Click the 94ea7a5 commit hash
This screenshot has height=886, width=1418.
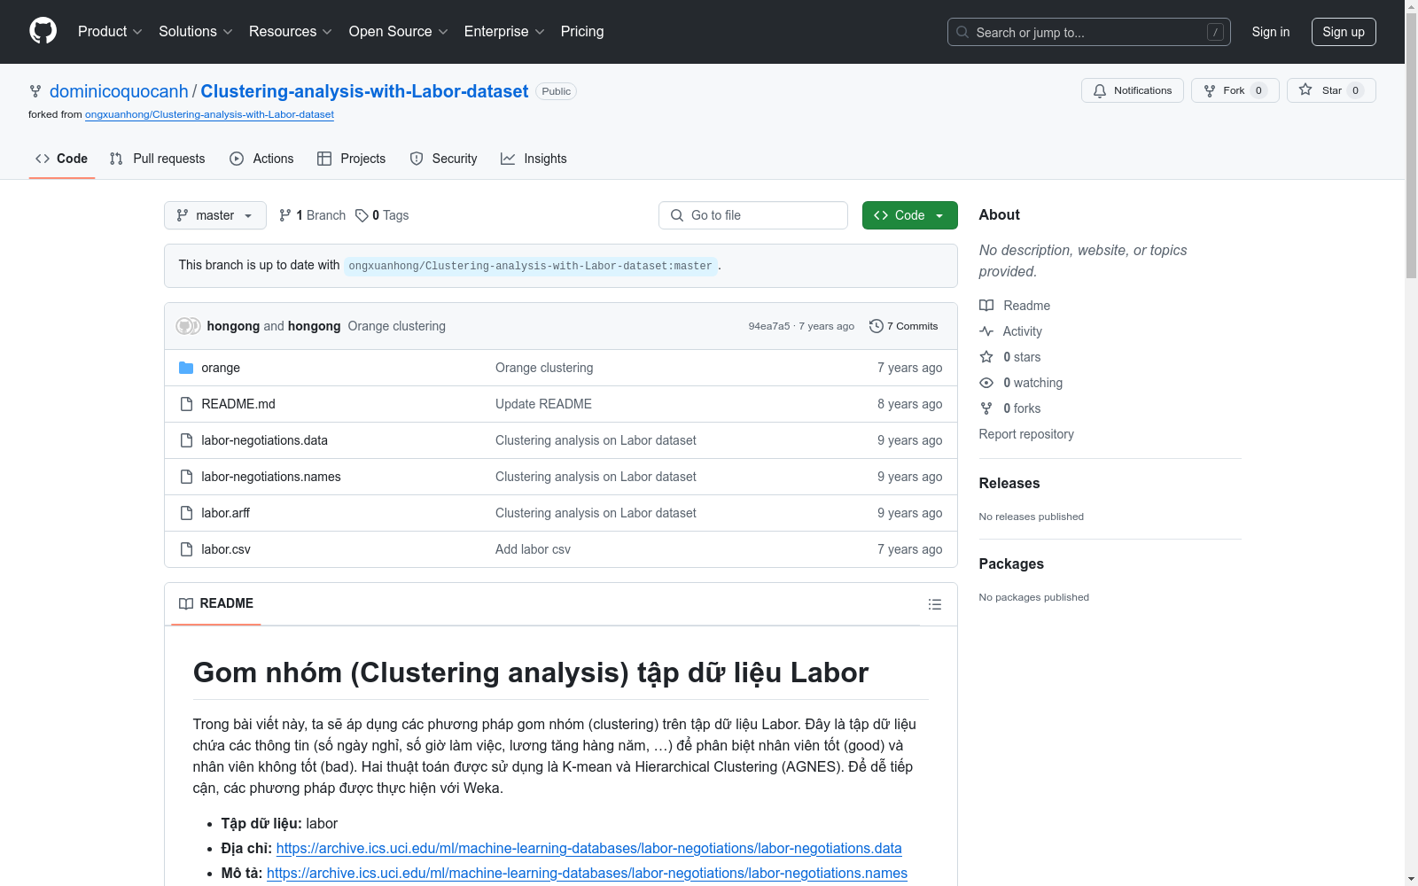[769, 326]
